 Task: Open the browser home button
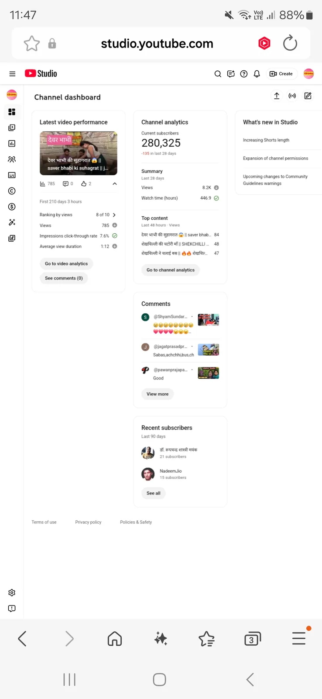coord(115,639)
